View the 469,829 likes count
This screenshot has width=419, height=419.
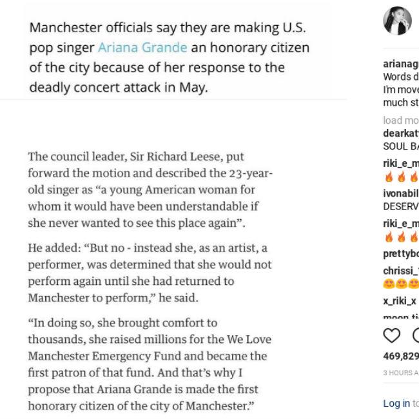coord(400,356)
